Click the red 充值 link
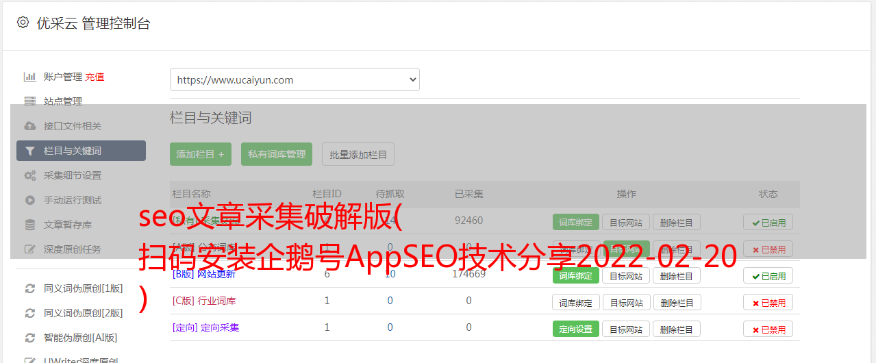Image resolution: width=876 pixels, height=363 pixels. click(95, 77)
